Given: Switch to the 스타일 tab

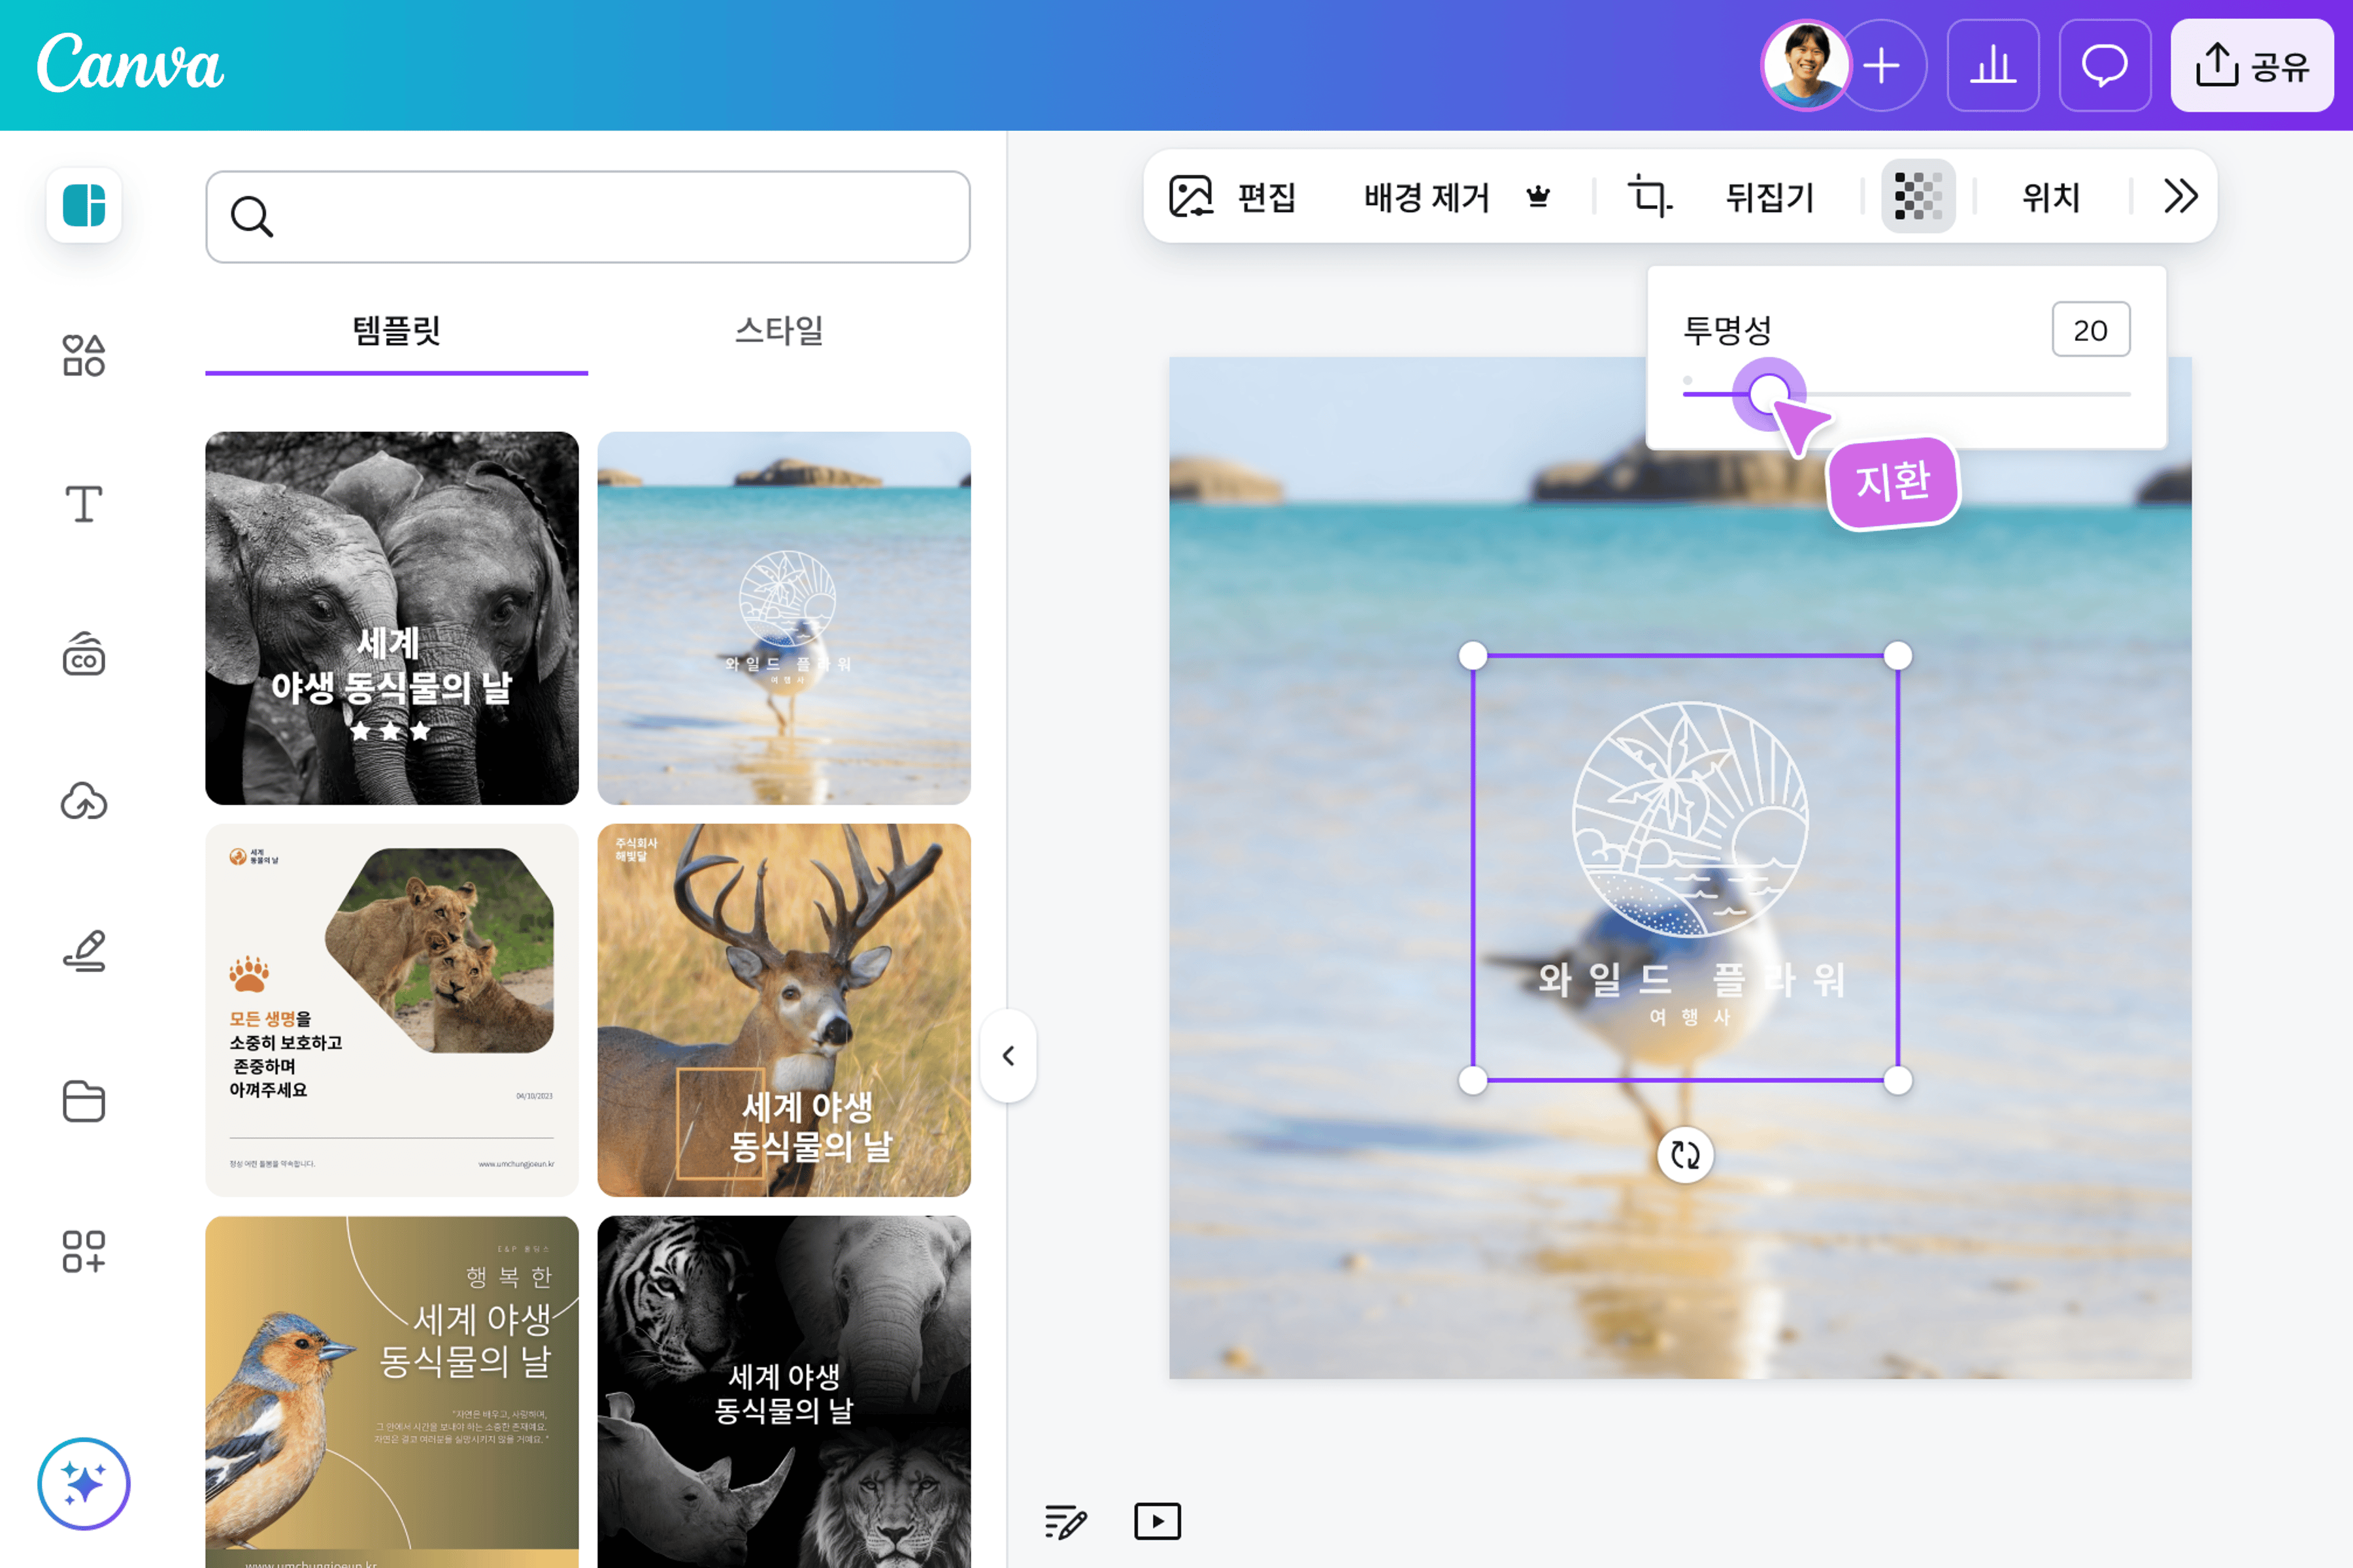Looking at the screenshot, I should point(778,331).
